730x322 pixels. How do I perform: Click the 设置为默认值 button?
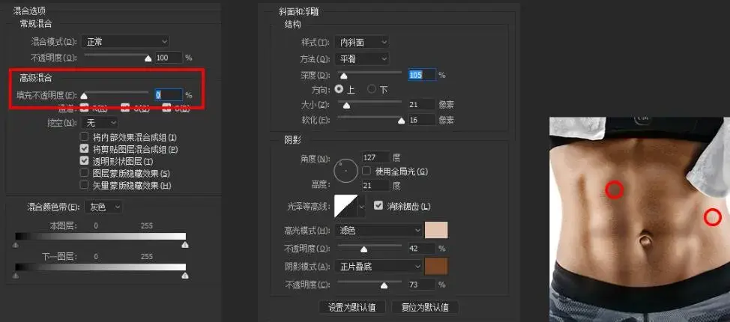pos(352,307)
